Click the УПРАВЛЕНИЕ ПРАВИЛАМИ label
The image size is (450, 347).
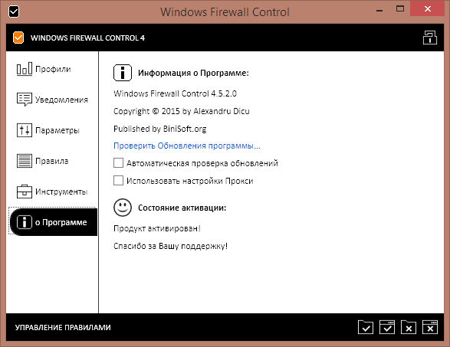coord(63,328)
